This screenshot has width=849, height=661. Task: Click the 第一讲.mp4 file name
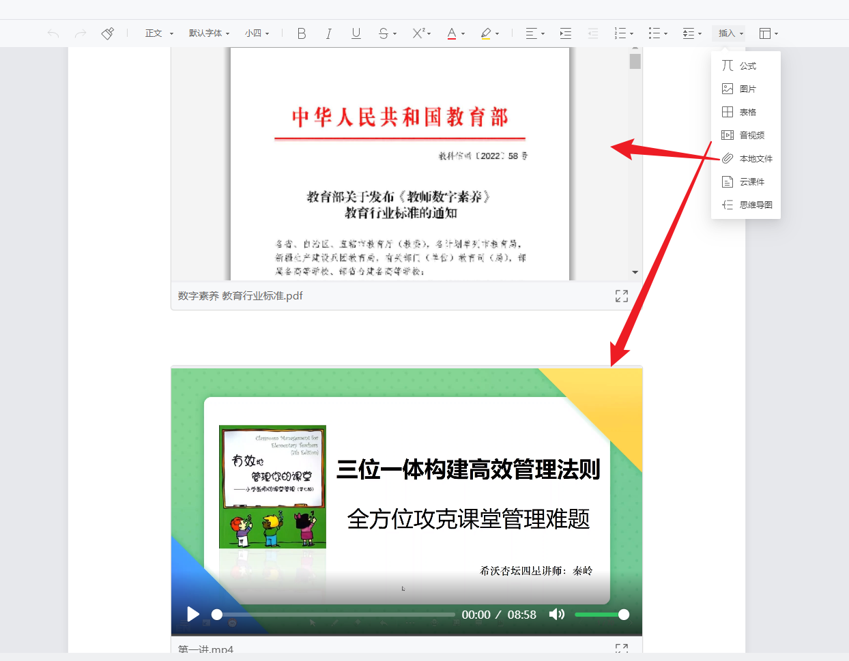tap(205, 649)
